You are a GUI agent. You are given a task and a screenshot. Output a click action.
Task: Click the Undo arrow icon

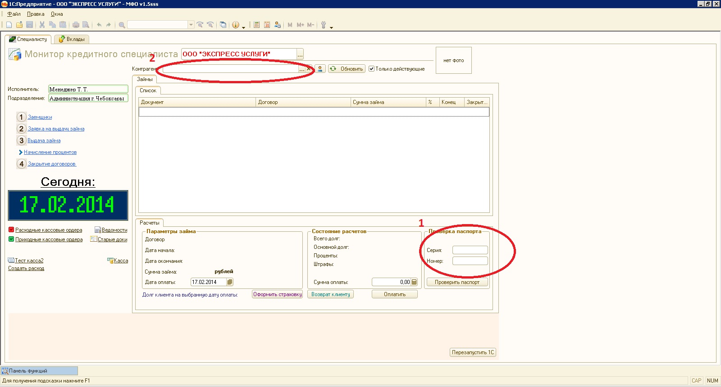[x=99, y=25]
